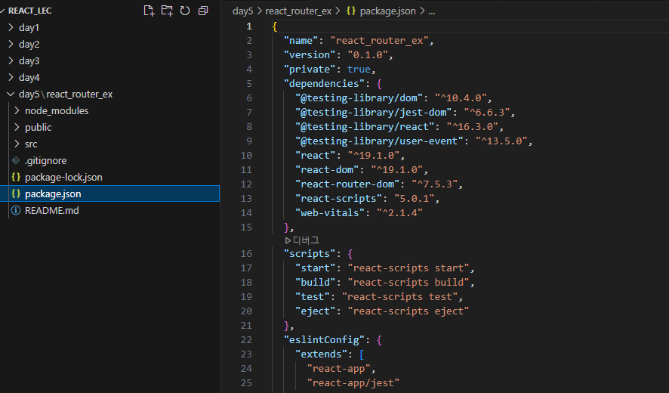Screen dimensions: 669x393
Task: Refresh the explorer with the refresh icon
Action: pyautogui.click(x=185, y=11)
